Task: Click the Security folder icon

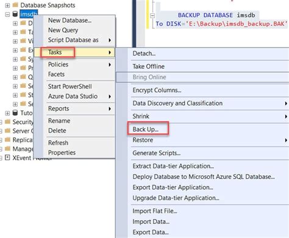Action: point(7,121)
